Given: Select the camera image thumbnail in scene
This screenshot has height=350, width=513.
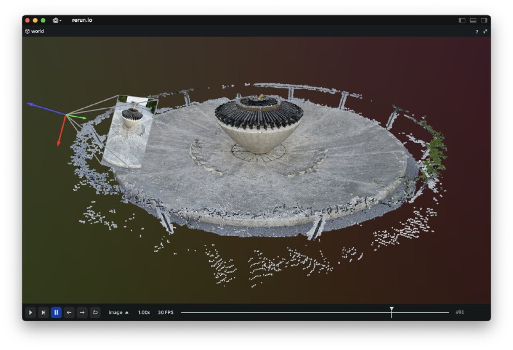Looking at the screenshot, I should [x=129, y=131].
